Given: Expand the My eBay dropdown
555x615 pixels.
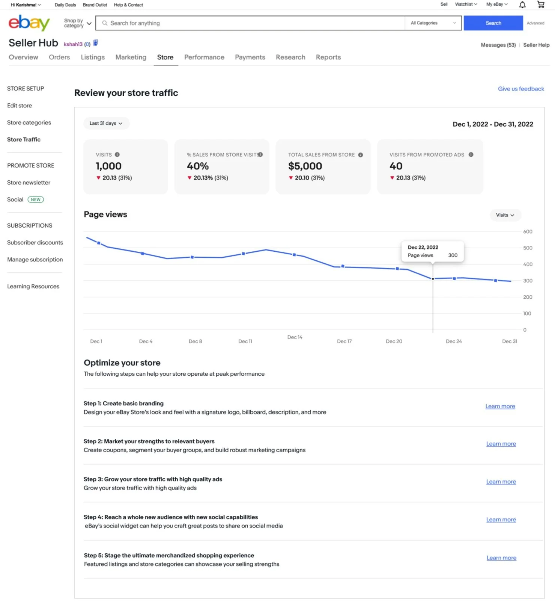Looking at the screenshot, I should pos(497,4).
